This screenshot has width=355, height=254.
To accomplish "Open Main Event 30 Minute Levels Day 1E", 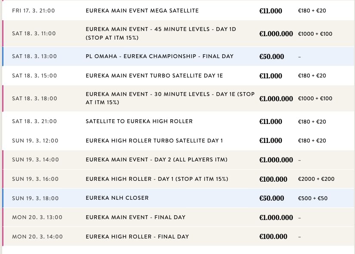I will [178, 99].
